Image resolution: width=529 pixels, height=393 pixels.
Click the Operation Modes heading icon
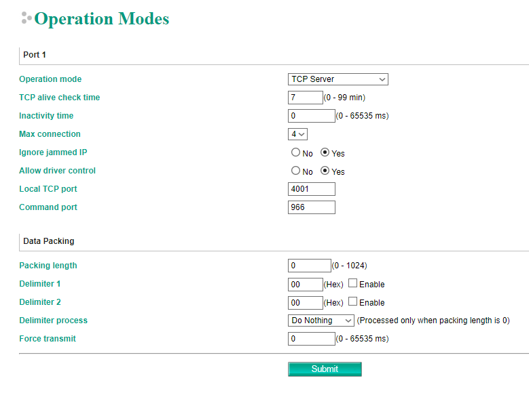[26, 18]
